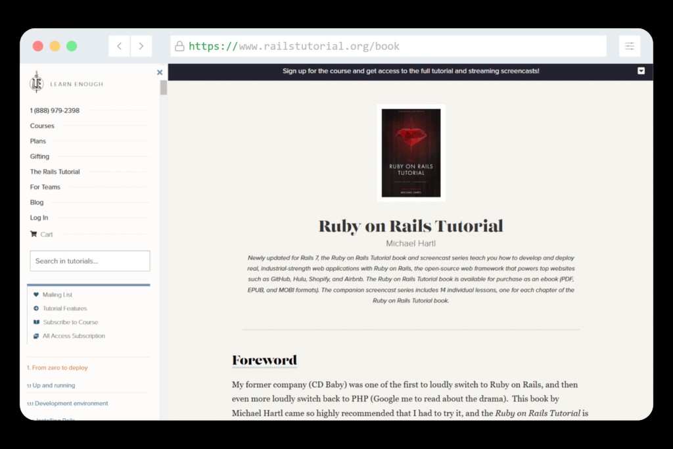Open the Mailing List link
673x449 pixels.
(x=57, y=295)
